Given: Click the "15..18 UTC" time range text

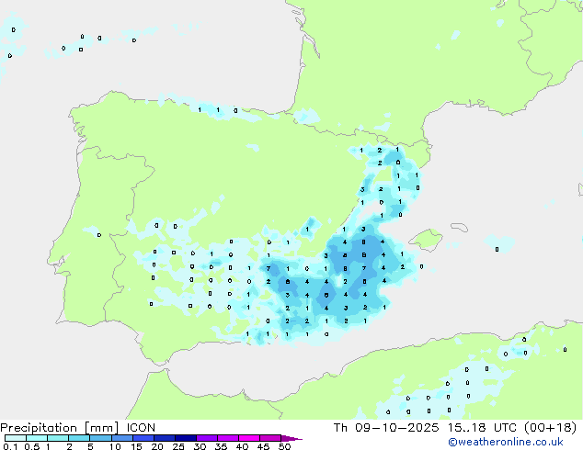Looking at the screenshot, I should coord(482,428).
